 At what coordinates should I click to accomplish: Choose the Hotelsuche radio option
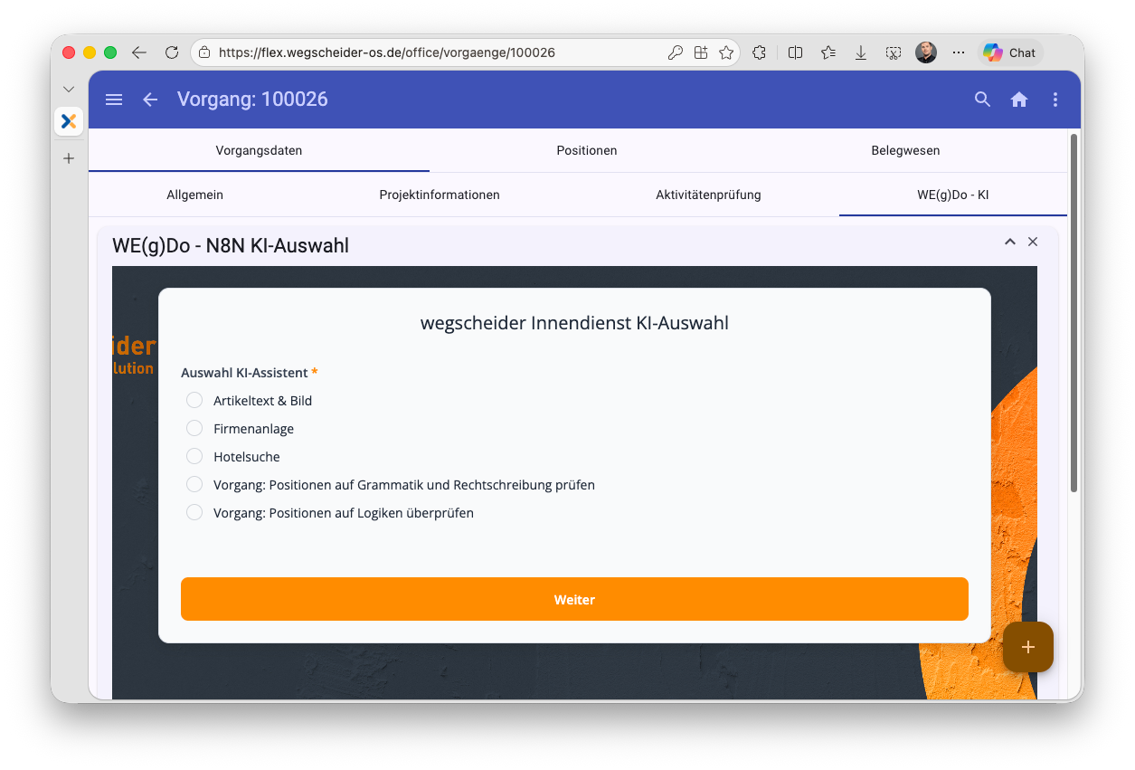[x=194, y=456]
